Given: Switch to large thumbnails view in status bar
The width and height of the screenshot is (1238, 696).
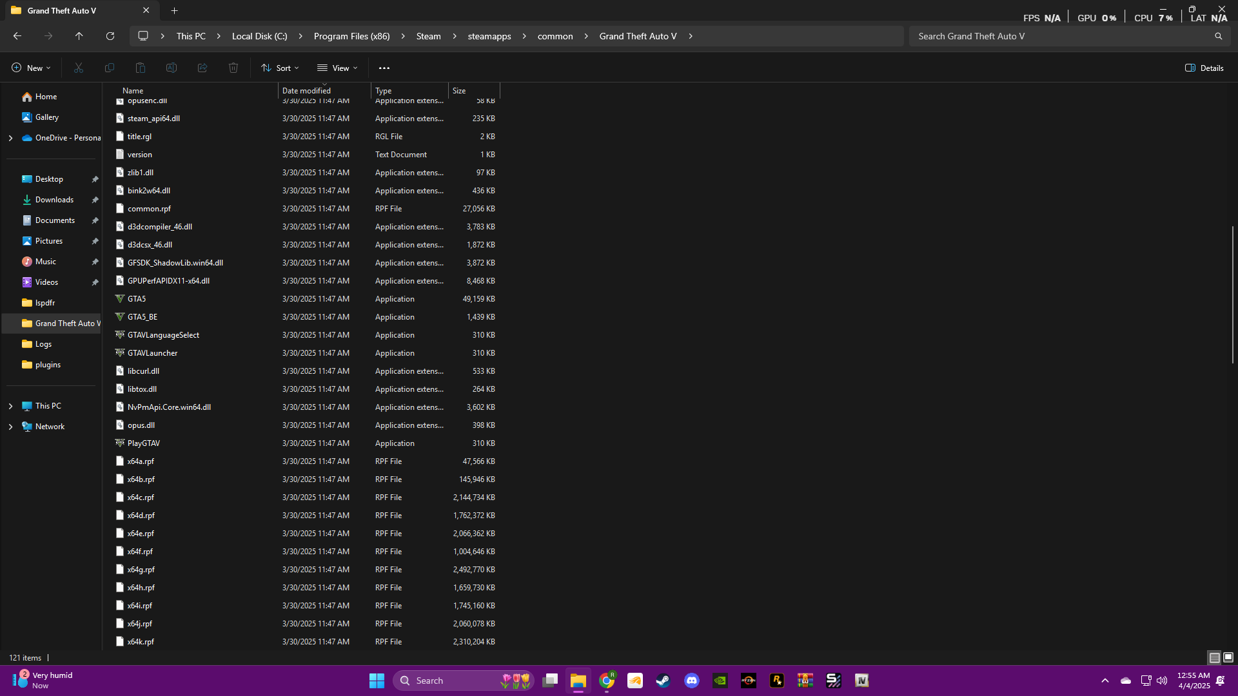Looking at the screenshot, I should [x=1228, y=657].
